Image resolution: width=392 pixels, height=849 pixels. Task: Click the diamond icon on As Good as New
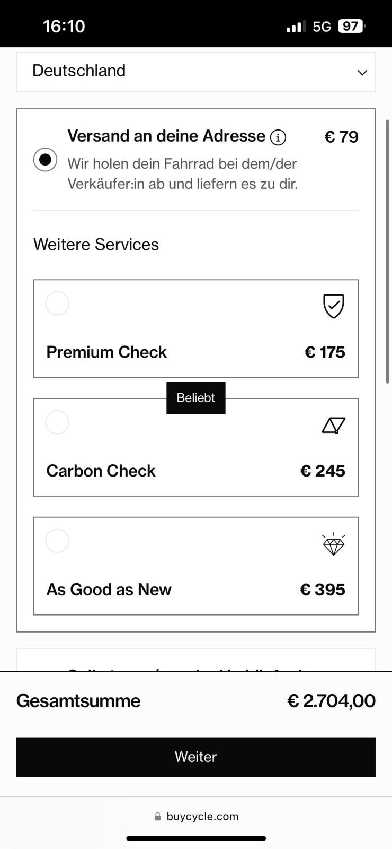tap(333, 544)
